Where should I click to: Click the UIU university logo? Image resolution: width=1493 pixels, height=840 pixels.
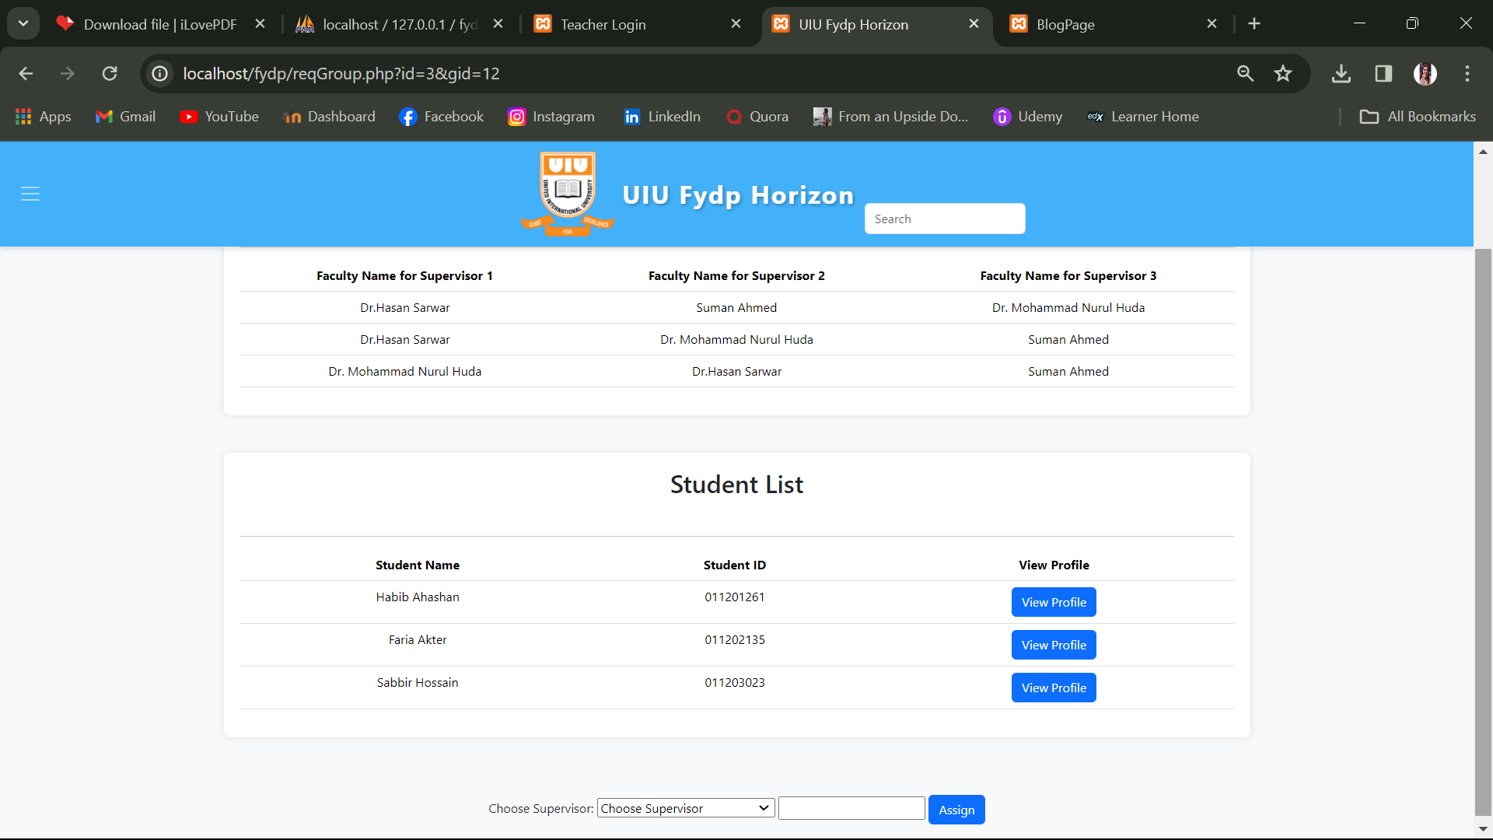click(568, 194)
